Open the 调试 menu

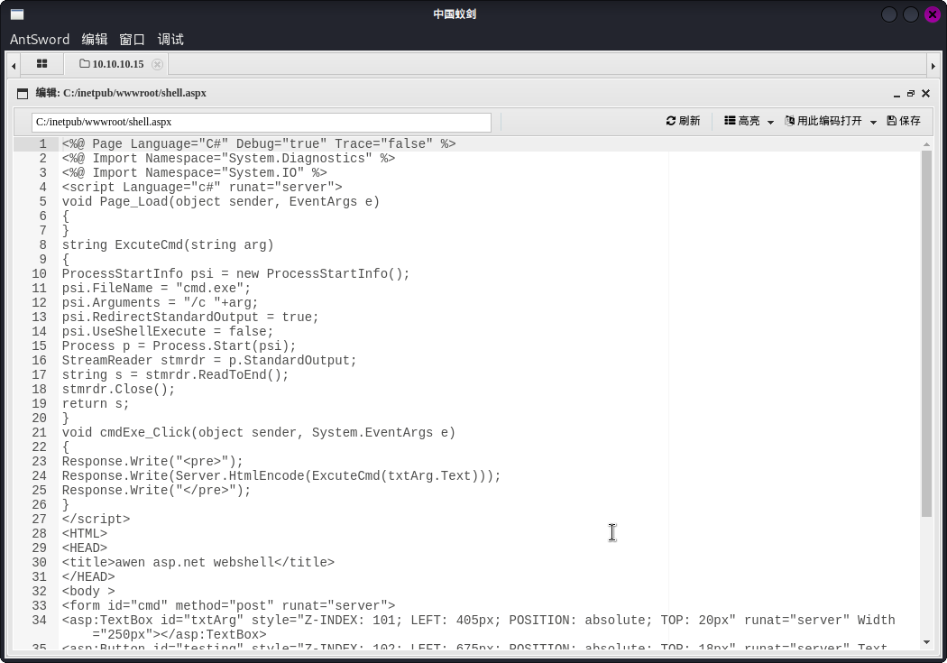coord(170,40)
